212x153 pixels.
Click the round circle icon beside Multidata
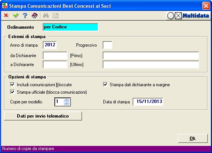(171, 16)
